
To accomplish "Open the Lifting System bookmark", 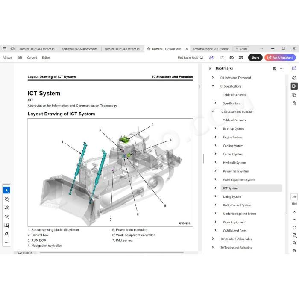I will pyautogui.click(x=232, y=196).
